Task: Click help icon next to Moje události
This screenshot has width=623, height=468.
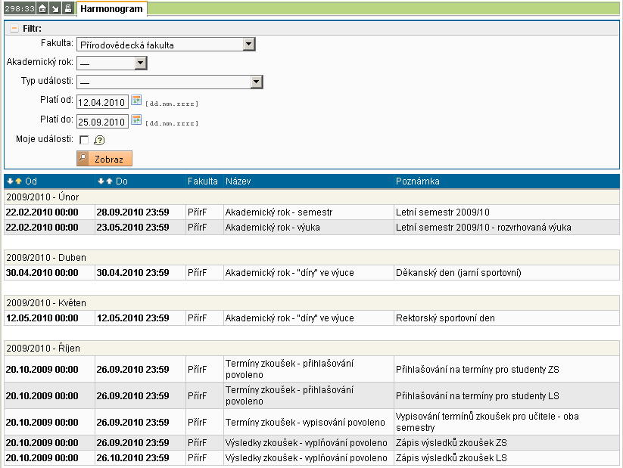Action: pyautogui.click(x=99, y=140)
